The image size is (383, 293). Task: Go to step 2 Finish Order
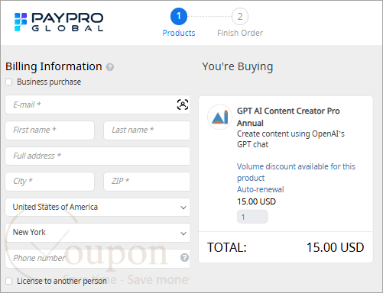pos(240,23)
